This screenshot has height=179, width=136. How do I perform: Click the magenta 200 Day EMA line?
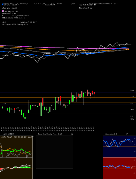pos(64,48)
